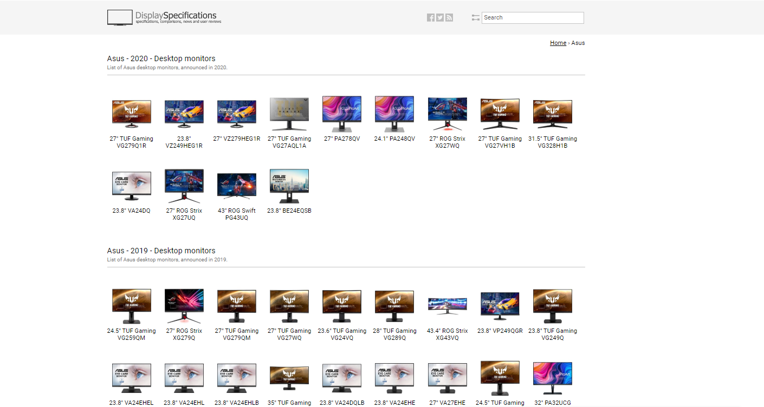Screen dimensions: 764x407
Task: Open the TUF Gaming VG289Q thumbnail image
Action: 394,306
